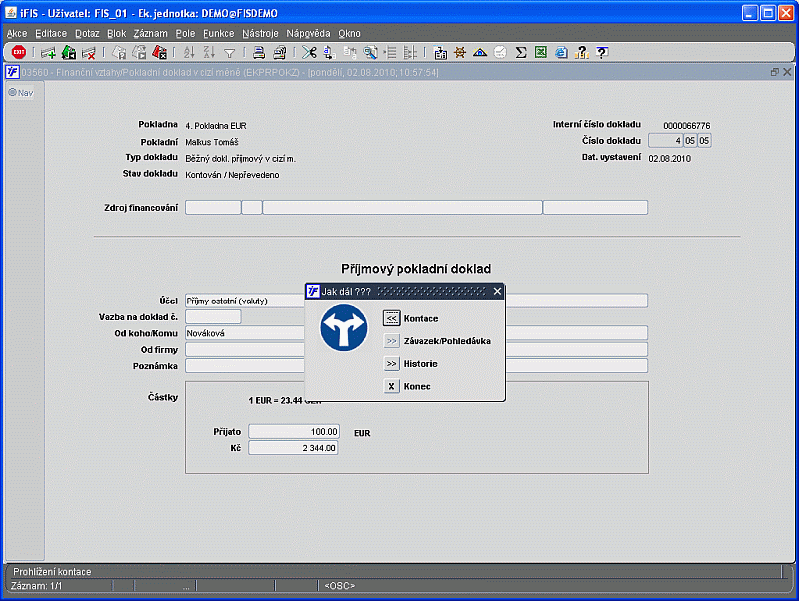Open the Nástroje menu
The image size is (799, 601).
pos(260,33)
